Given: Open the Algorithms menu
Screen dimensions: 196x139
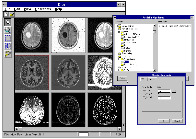Looking at the screenshot, I should click(43, 9).
